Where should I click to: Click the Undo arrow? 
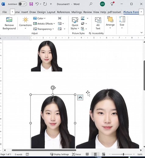click(37, 4)
